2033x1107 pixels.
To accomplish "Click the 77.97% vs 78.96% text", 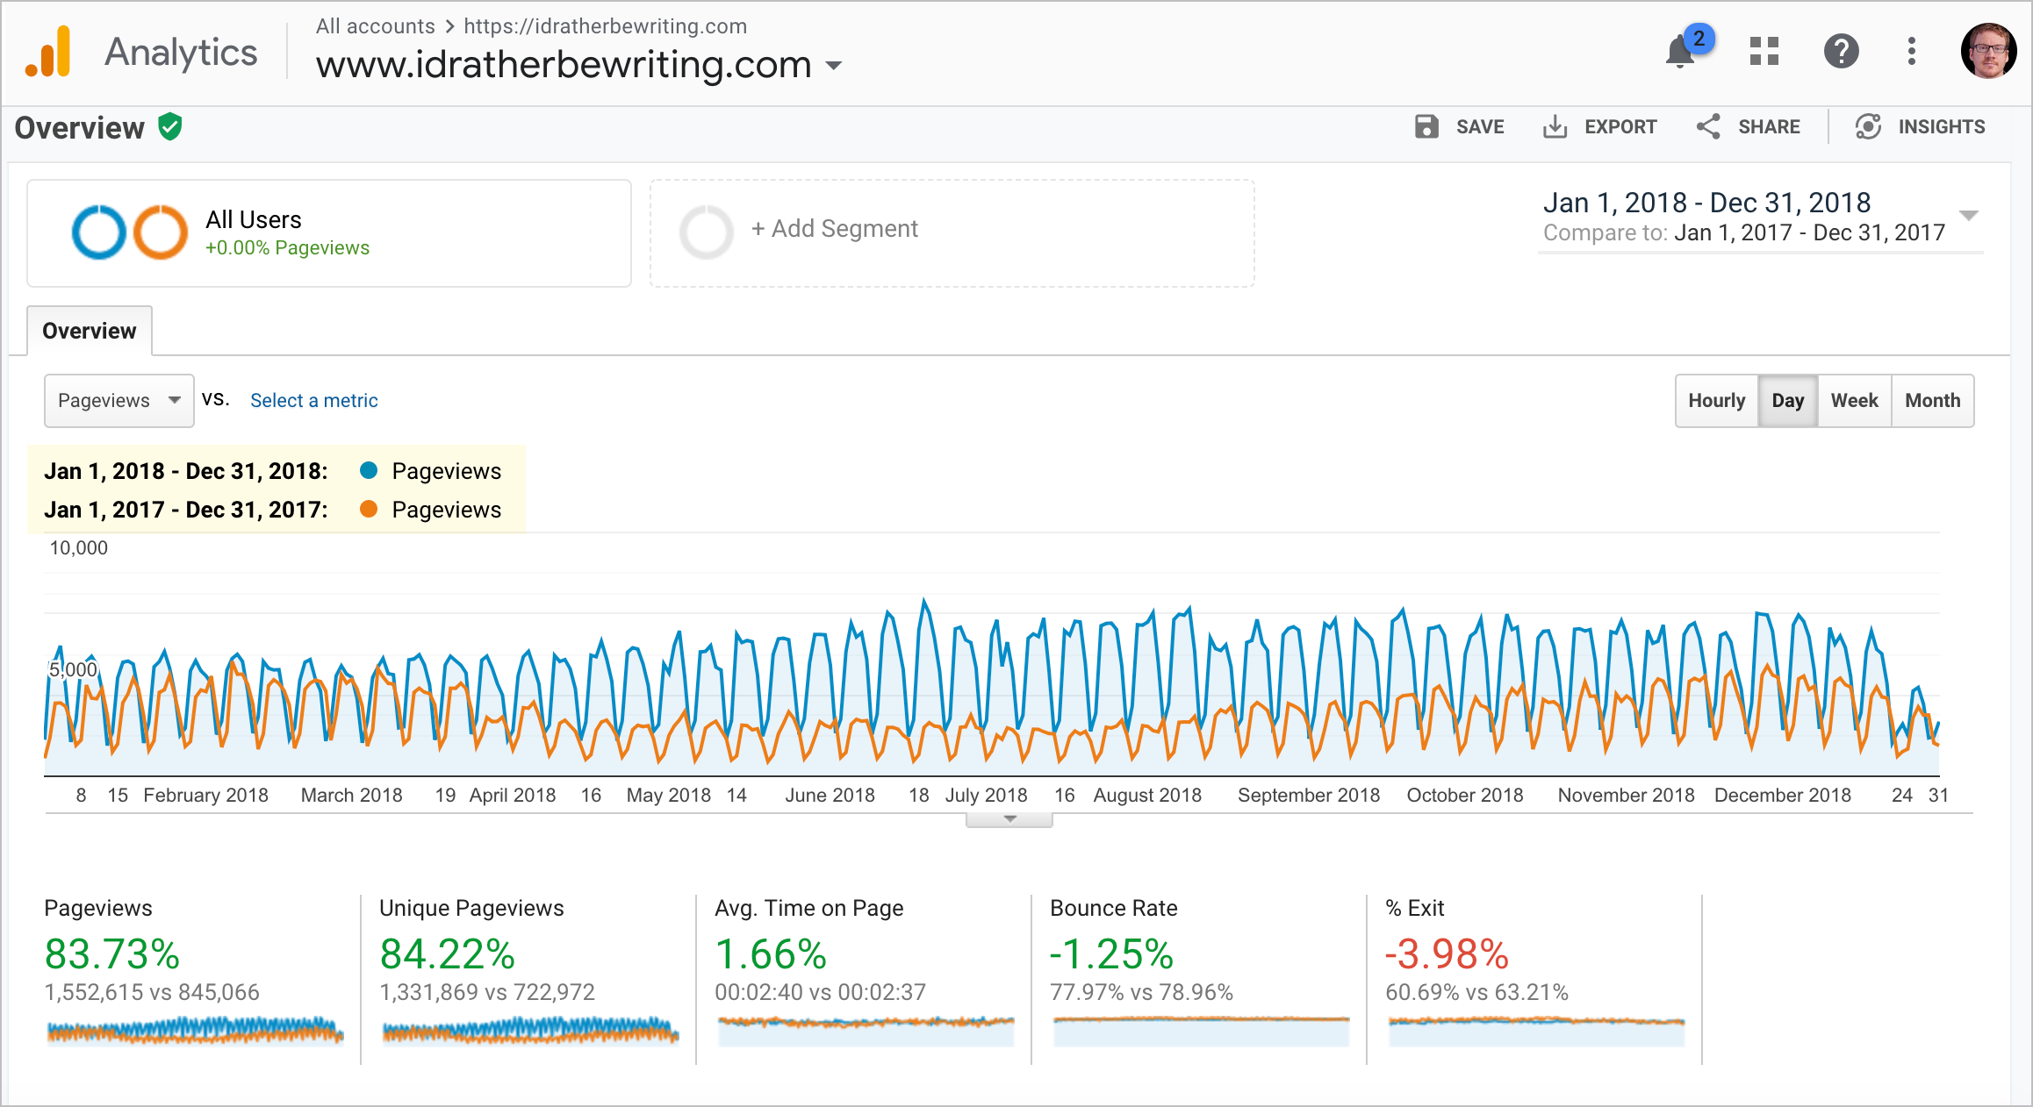I will pyautogui.click(x=1141, y=992).
